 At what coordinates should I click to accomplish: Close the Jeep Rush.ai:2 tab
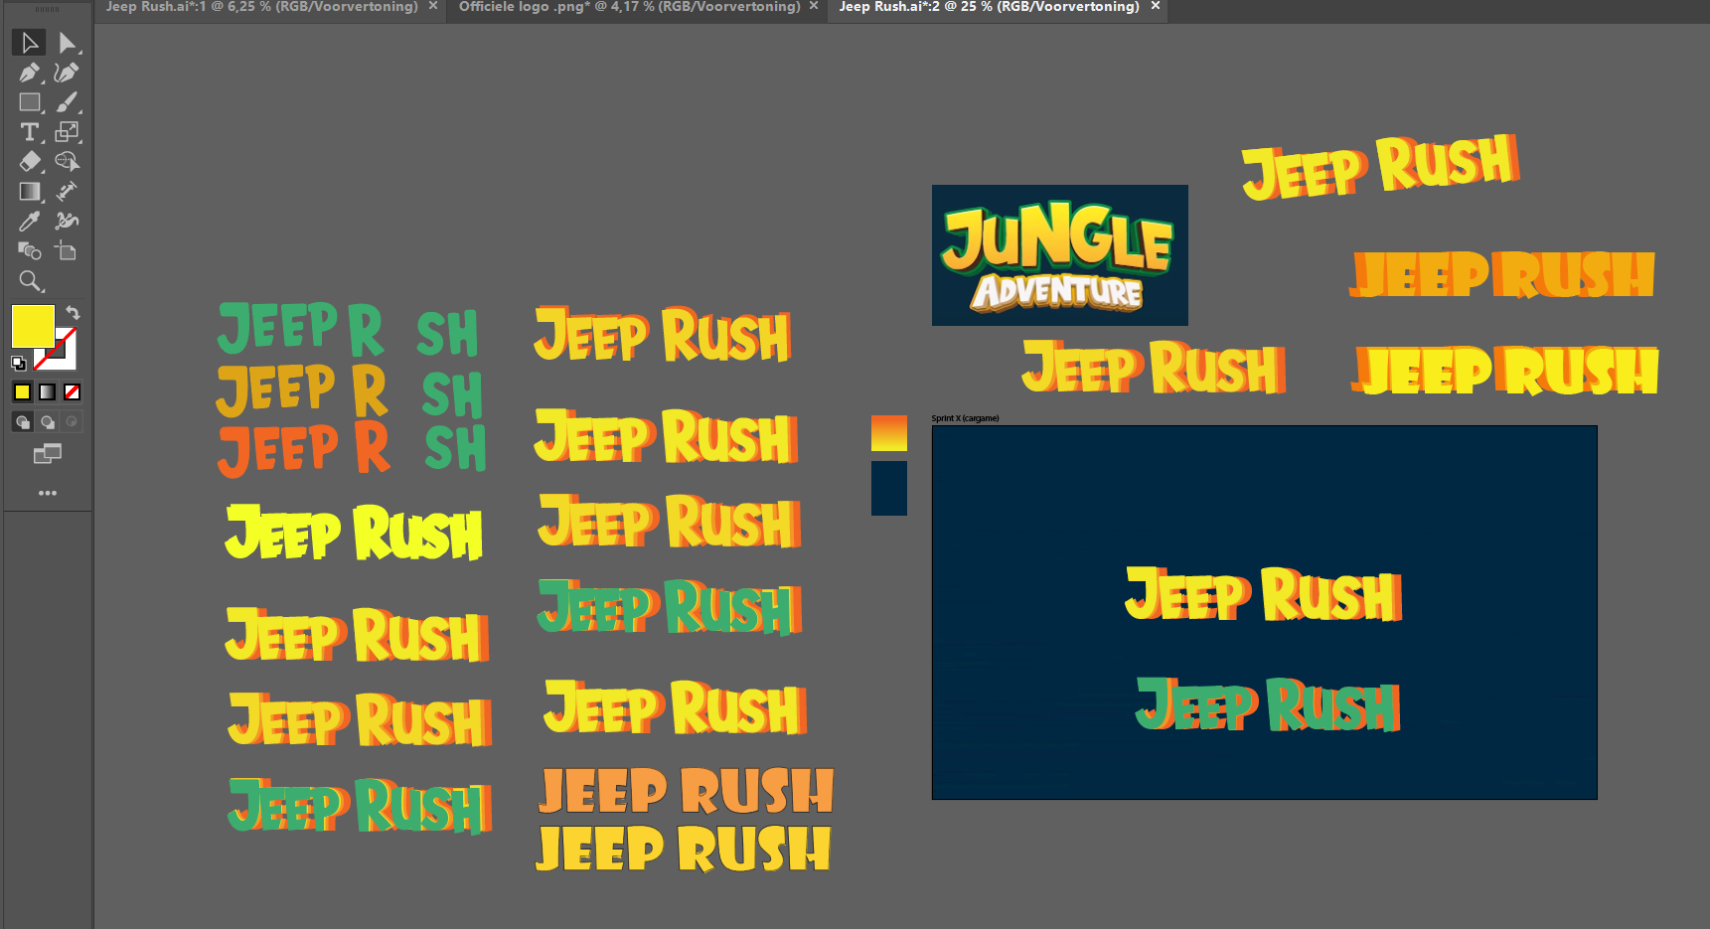[1156, 6]
